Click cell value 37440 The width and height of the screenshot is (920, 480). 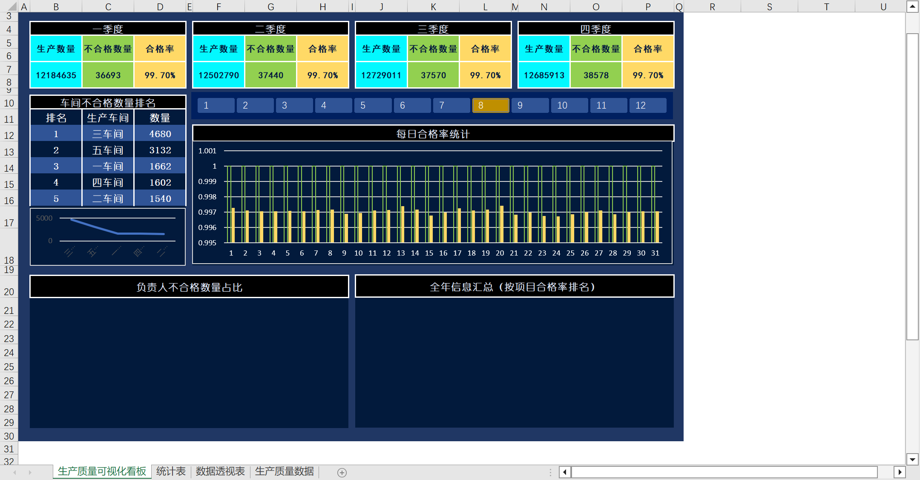270,75
